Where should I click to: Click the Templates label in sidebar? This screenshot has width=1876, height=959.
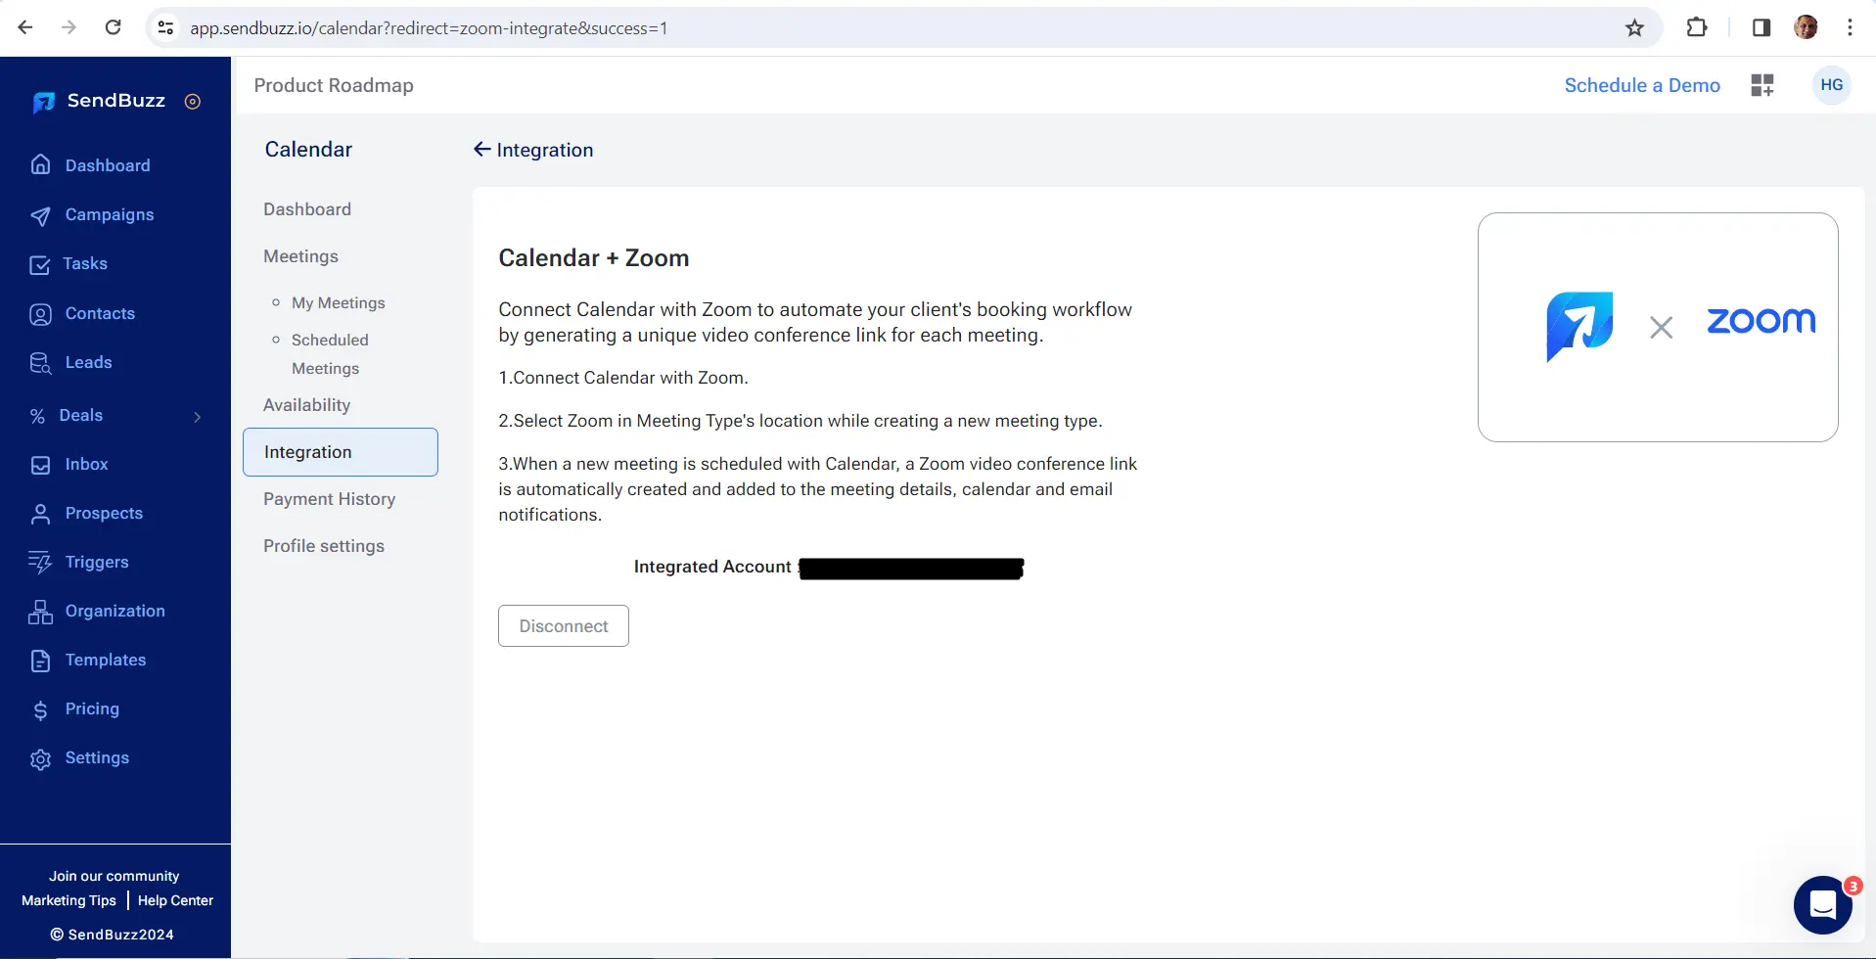click(106, 661)
